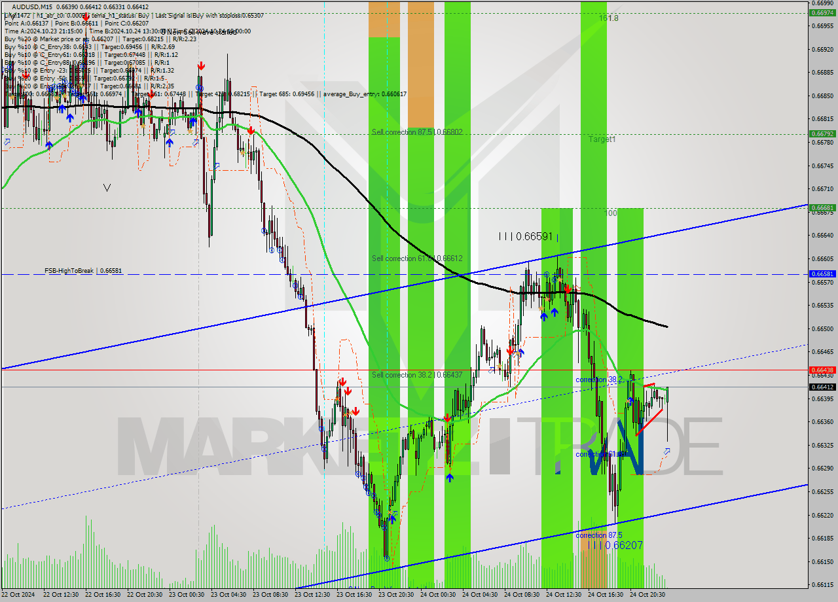Screen dimensions: 838x602
Task: Click 0.66185 on the price axis
Action: (822, 538)
